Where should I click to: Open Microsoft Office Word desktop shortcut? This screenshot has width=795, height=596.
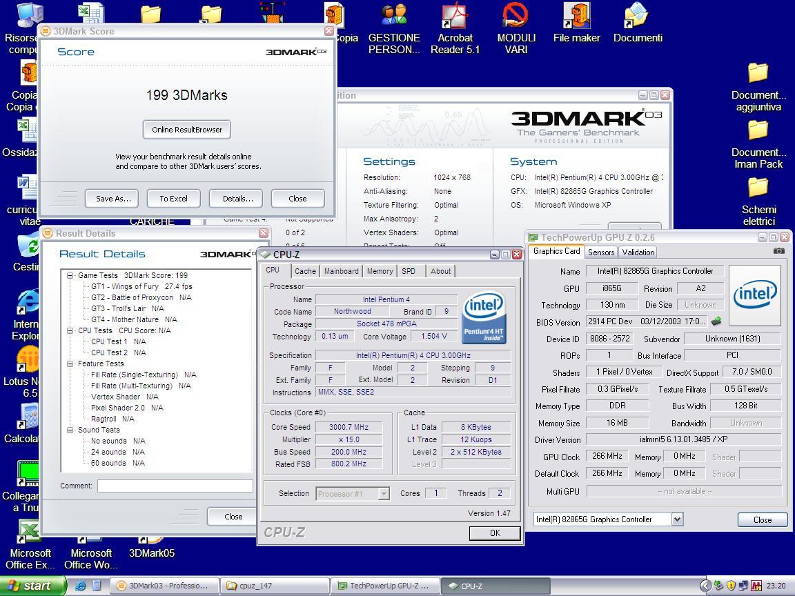coord(91,553)
